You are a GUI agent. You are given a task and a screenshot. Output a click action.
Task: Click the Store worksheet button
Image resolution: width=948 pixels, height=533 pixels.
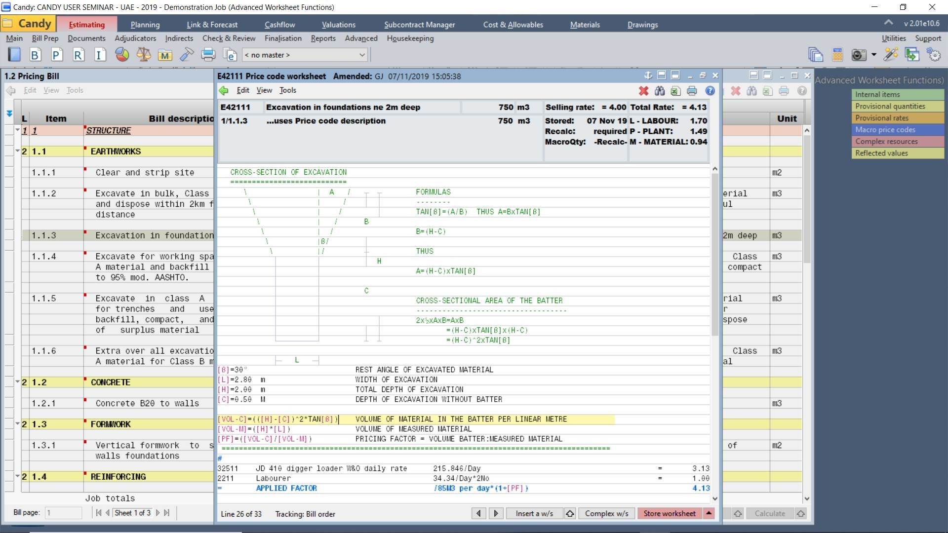669,513
